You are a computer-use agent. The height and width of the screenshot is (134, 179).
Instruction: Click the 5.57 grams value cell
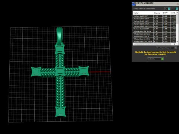158,21
